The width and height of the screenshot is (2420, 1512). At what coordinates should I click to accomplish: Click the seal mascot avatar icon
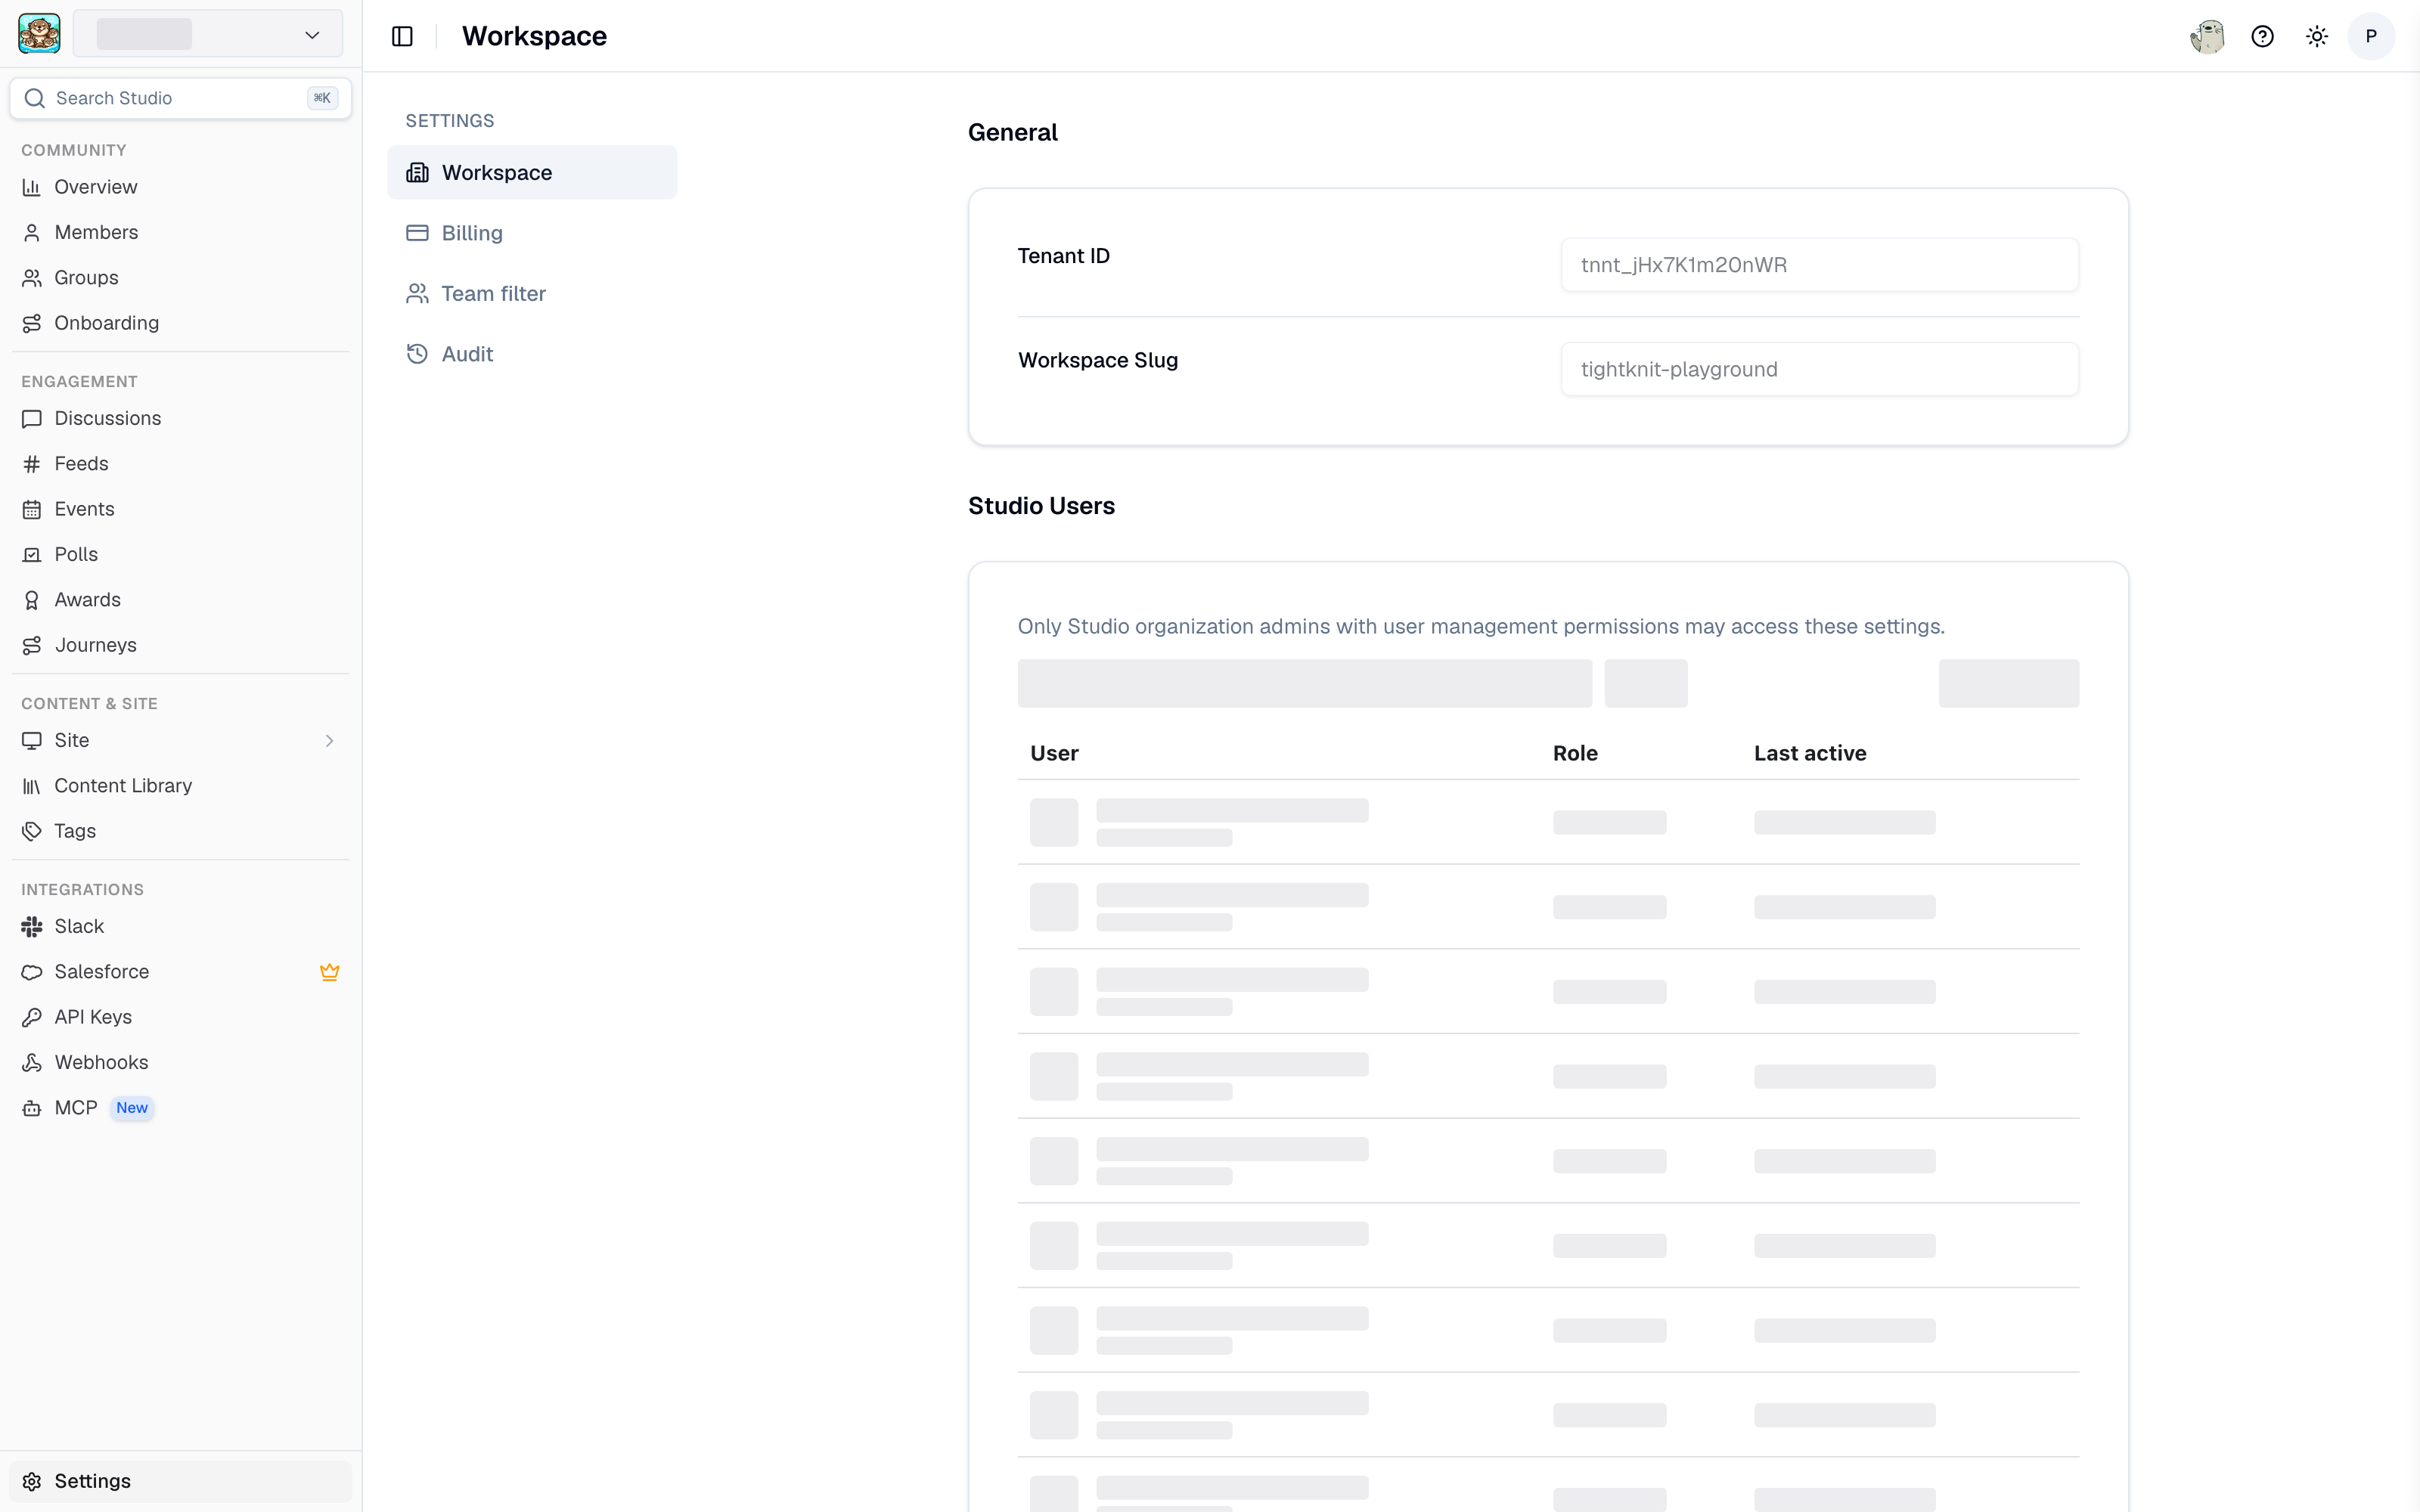(x=2207, y=37)
